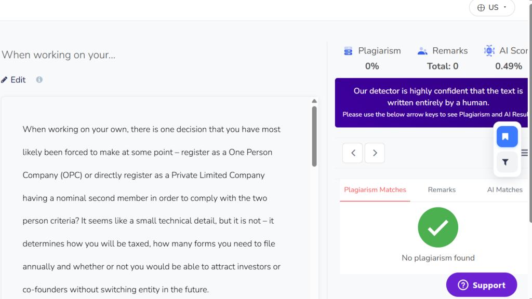Image resolution: width=532 pixels, height=299 pixels.
Task: Open the filter funnel icon
Action: click(506, 162)
